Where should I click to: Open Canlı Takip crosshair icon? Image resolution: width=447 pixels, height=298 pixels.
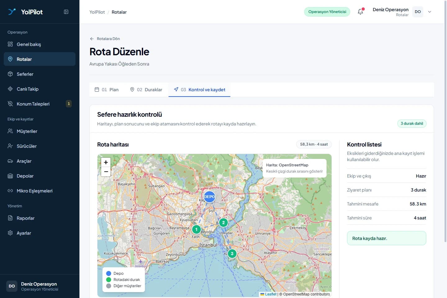click(x=10, y=89)
